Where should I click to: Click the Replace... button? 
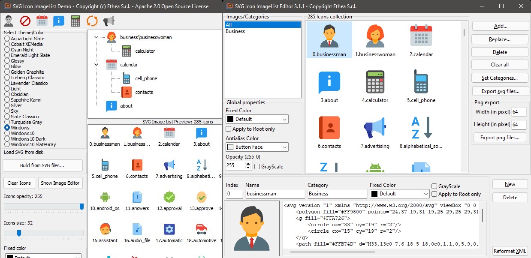pyautogui.click(x=499, y=39)
